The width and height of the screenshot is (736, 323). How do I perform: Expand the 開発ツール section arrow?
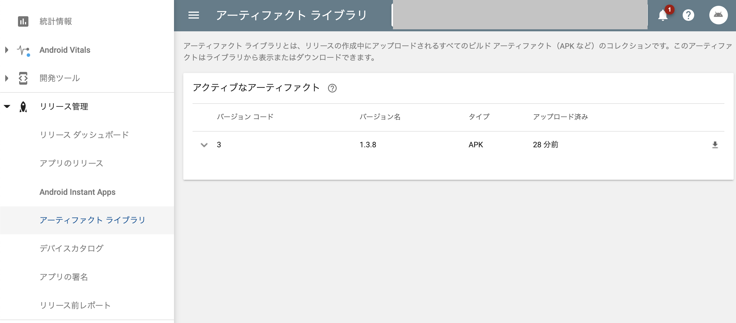[7, 78]
